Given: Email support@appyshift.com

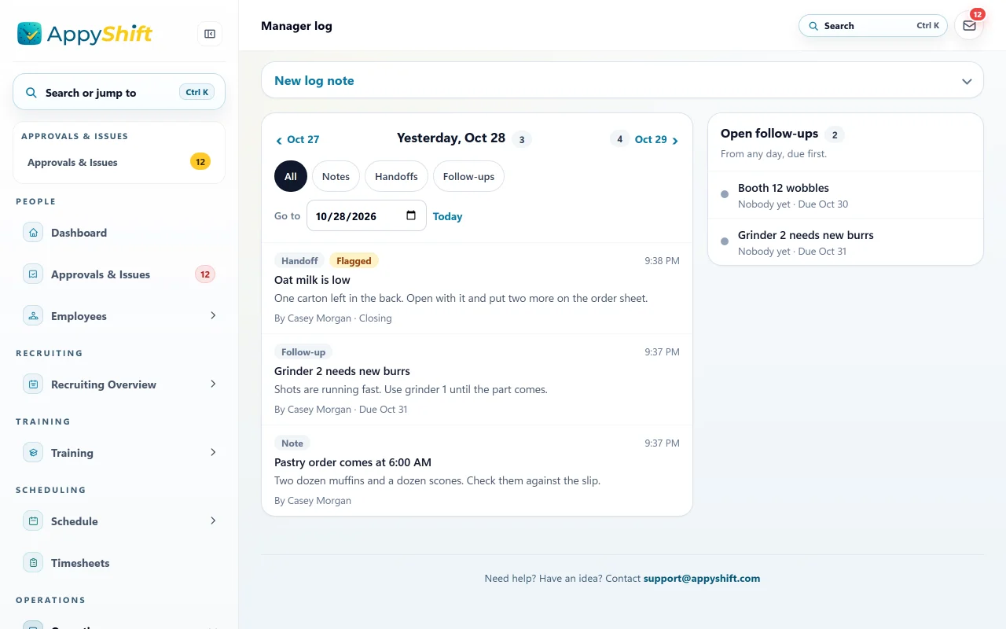Looking at the screenshot, I should click(x=702, y=578).
